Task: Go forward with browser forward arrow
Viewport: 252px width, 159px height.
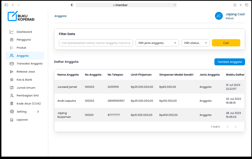Action: [x=18, y=5]
